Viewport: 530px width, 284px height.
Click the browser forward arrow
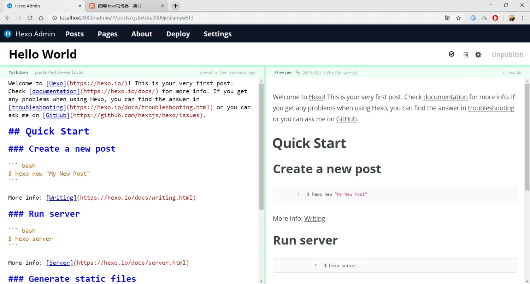[x=19, y=18]
